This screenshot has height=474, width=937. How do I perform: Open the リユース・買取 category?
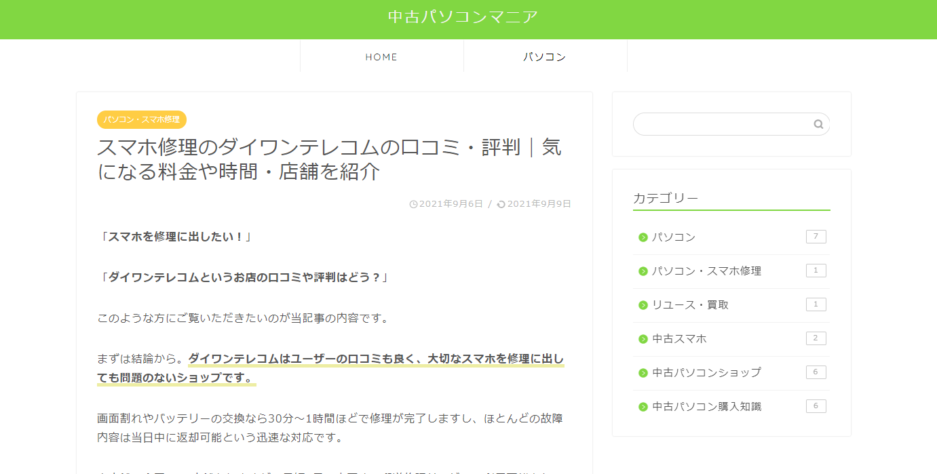pyautogui.click(x=690, y=305)
